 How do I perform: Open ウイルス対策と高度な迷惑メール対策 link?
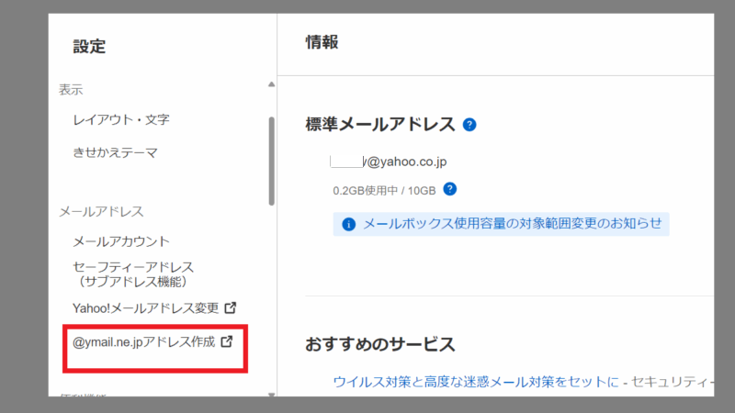(x=476, y=382)
